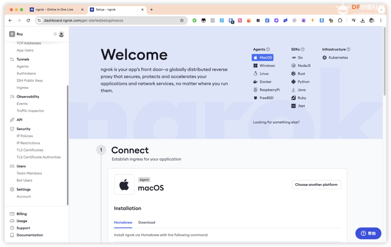Click the Tunnels section heading

pyautogui.click(x=23, y=59)
